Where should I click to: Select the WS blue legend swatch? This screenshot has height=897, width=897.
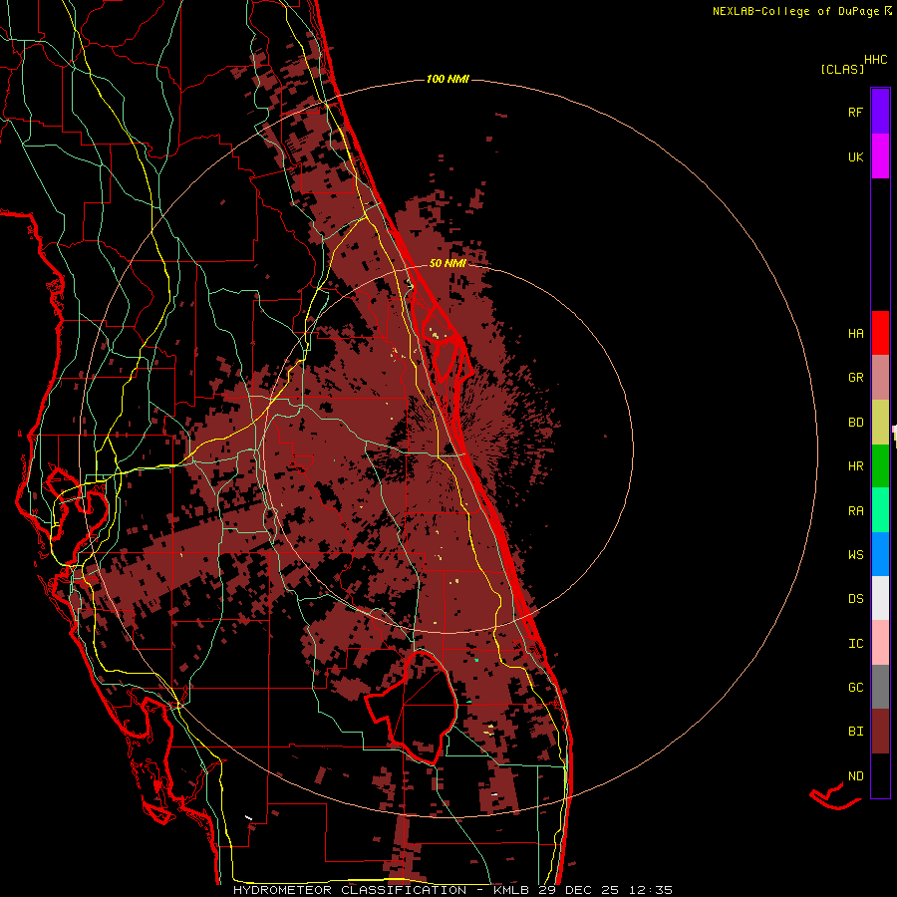pyautogui.click(x=880, y=554)
